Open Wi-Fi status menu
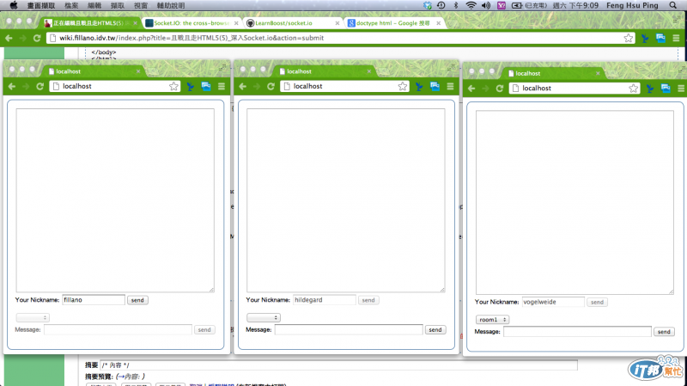 pos(471,5)
